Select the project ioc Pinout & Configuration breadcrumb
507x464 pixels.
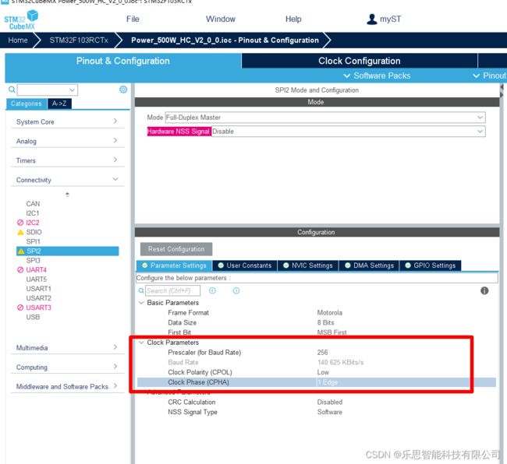[x=225, y=40]
